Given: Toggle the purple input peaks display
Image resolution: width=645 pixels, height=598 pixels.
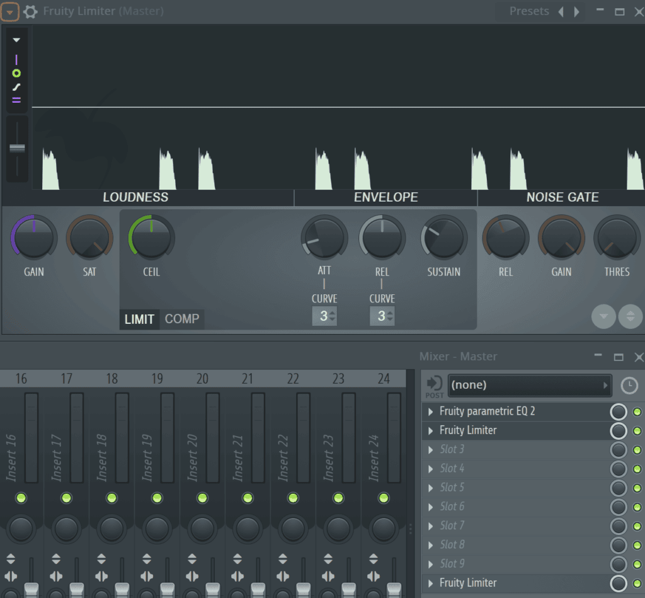Looking at the screenshot, I should (16, 60).
